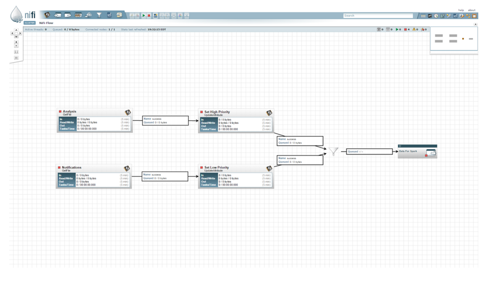Open Controller Settings wrench icon
The width and height of the screenshot is (495, 287).
pyautogui.click(x=449, y=16)
